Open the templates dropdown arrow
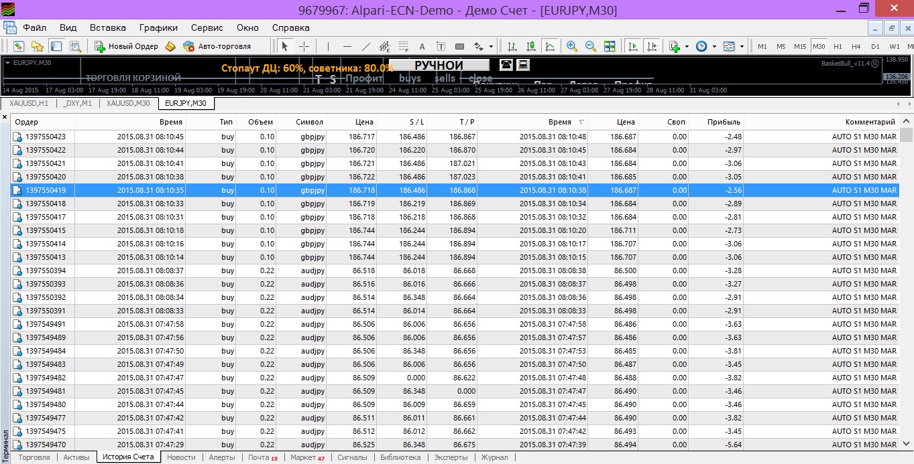Image resolution: width=914 pixels, height=464 pixels. 742,47
